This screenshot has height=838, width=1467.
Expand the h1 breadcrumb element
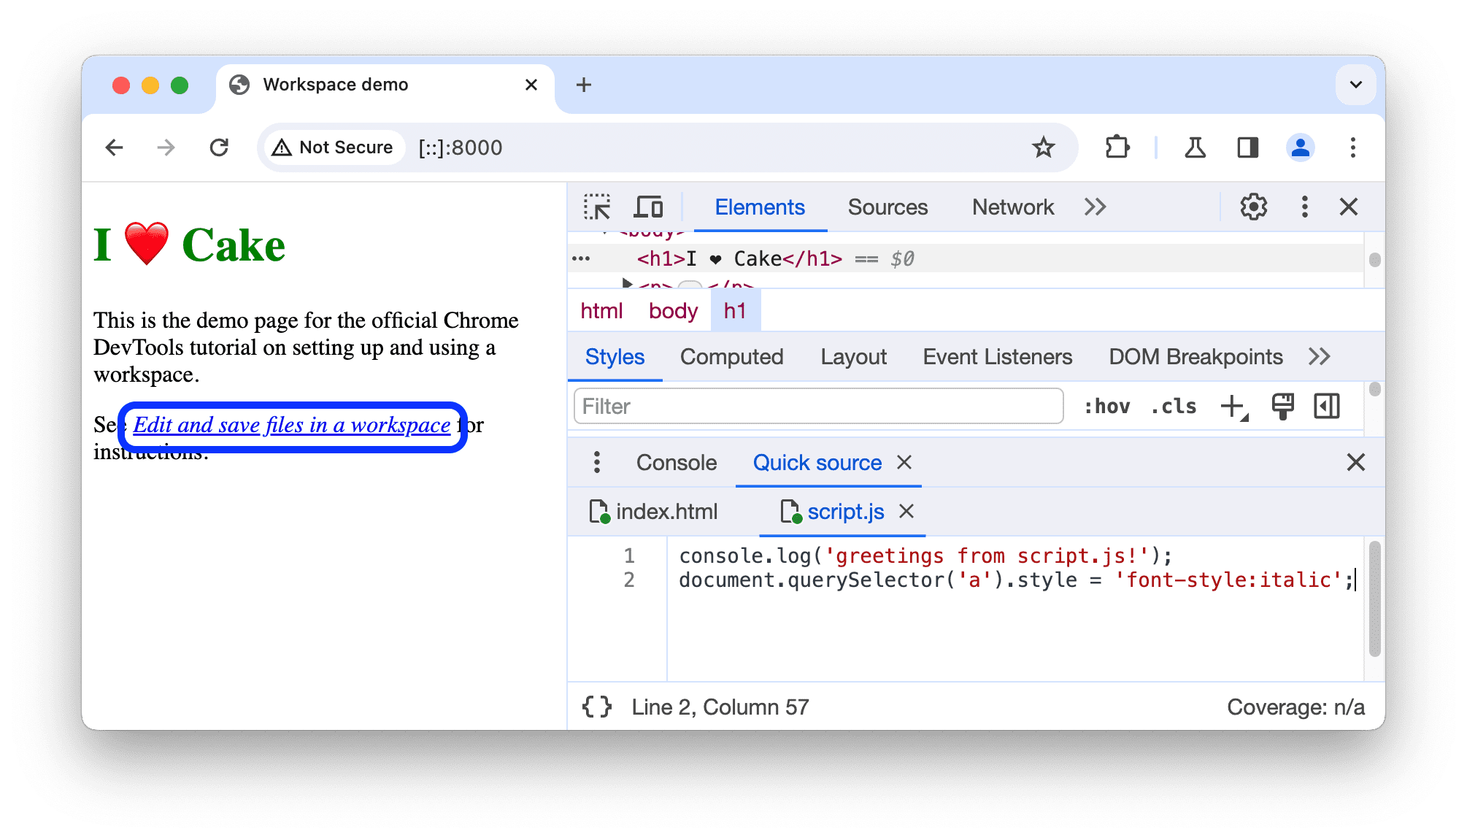[x=736, y=310]
